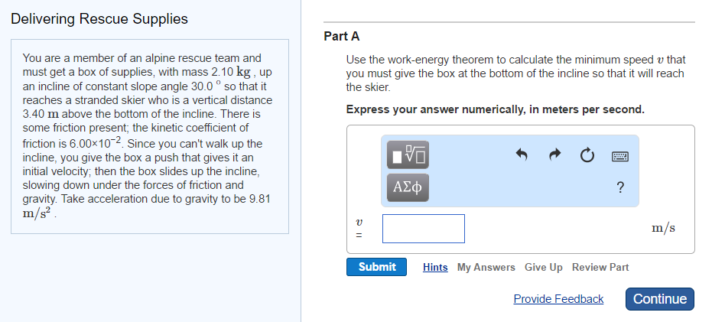Click the m/s units label
712x322 pixels.
[663, 228]
